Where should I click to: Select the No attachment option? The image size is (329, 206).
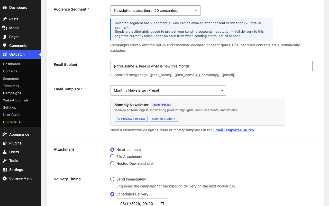(x=112, y=150)
